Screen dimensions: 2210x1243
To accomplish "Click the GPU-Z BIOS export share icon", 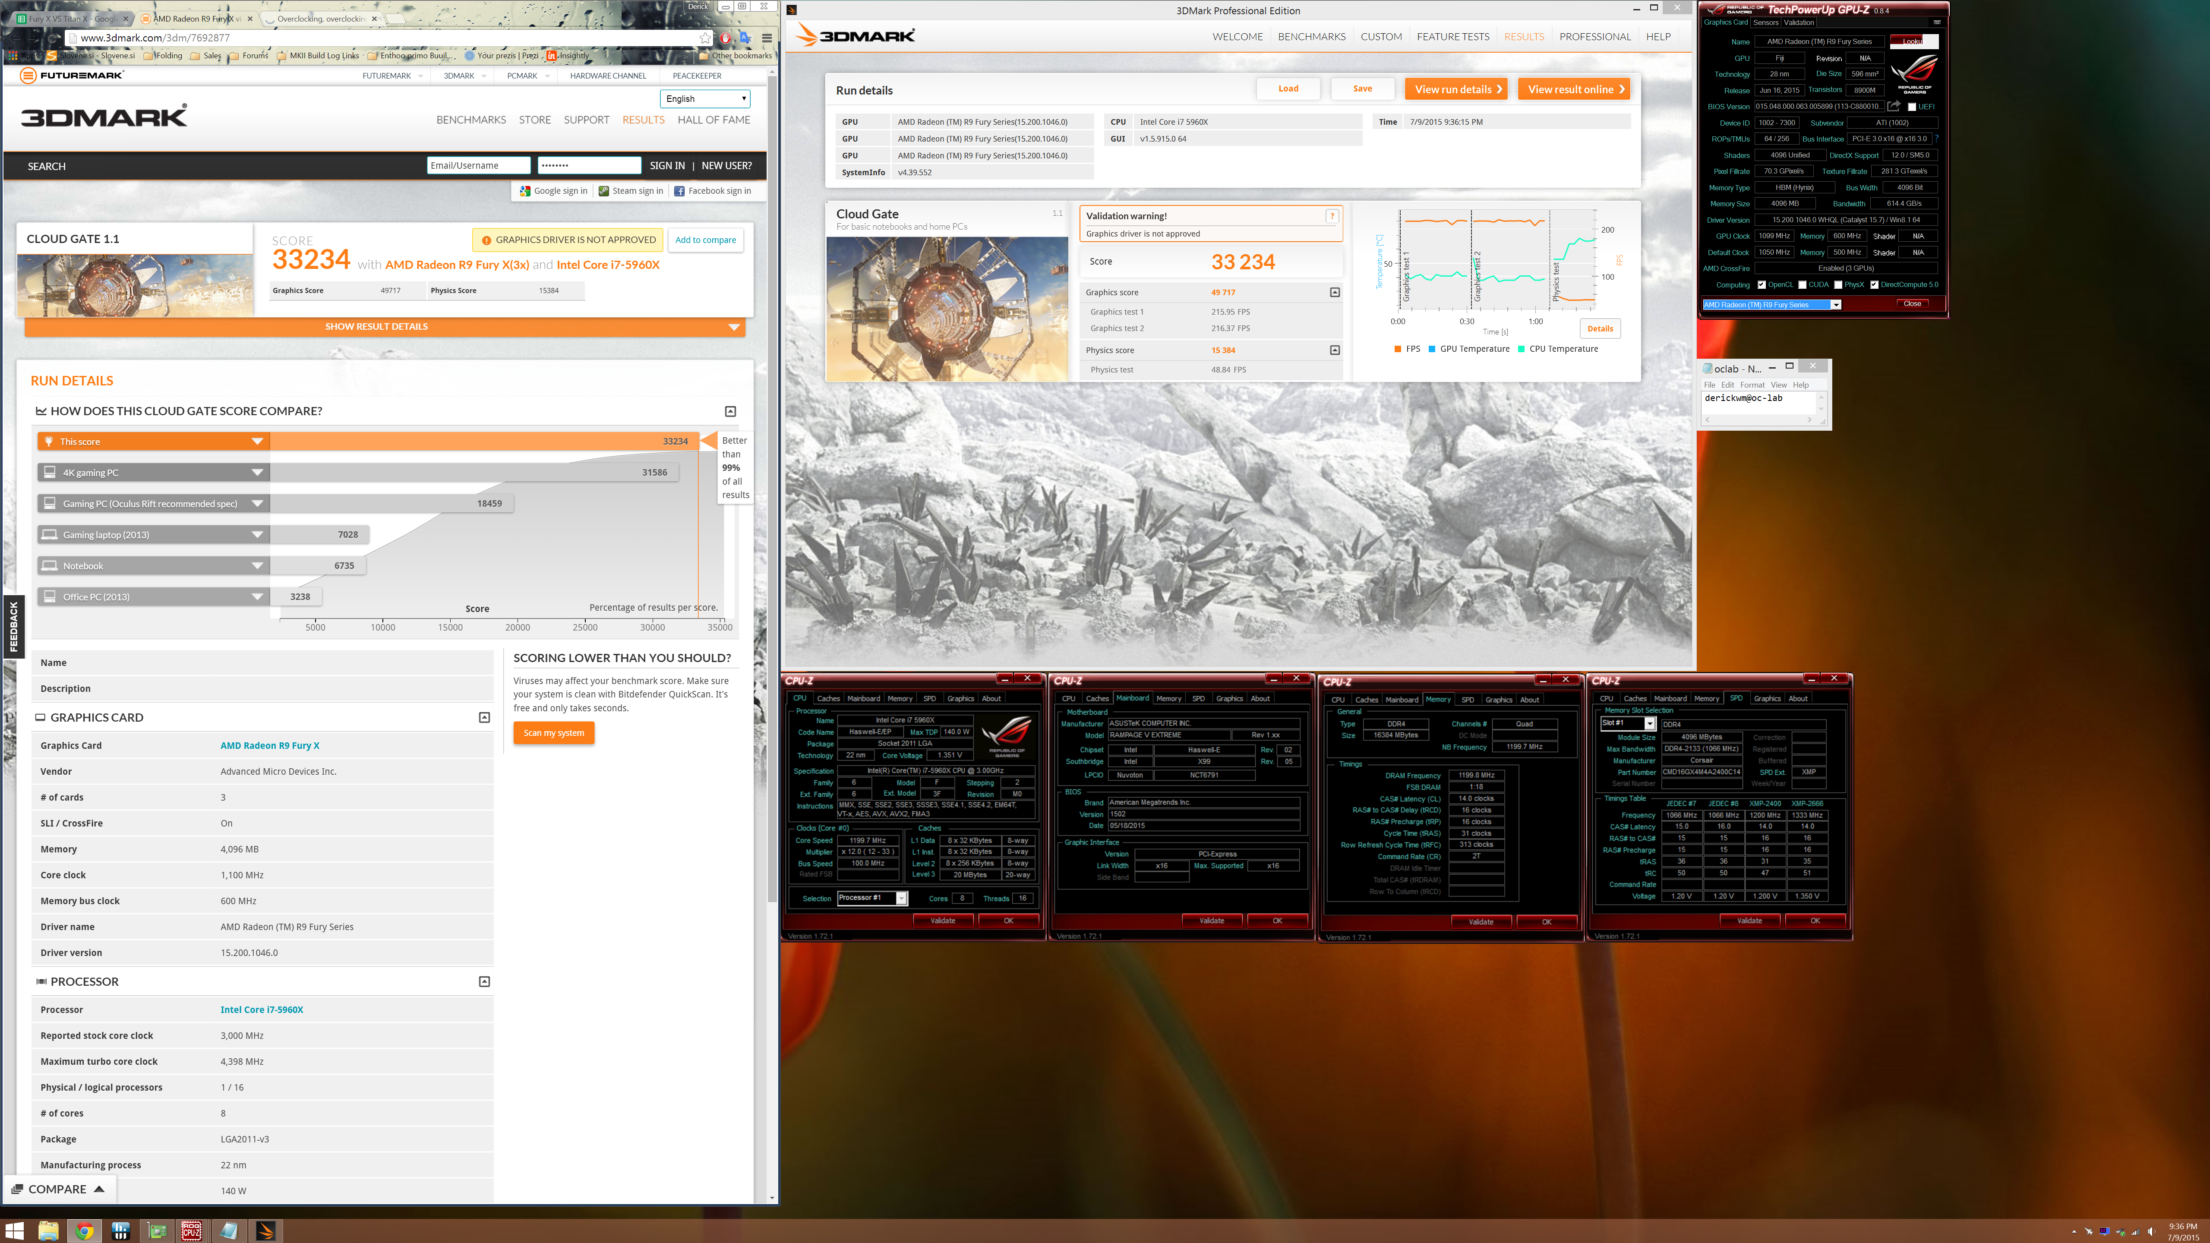I will [x=1894, y=106].
